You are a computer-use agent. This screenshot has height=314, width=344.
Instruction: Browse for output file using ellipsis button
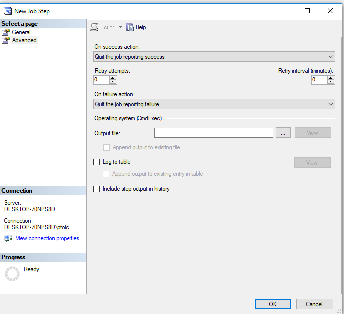(282, 133)
